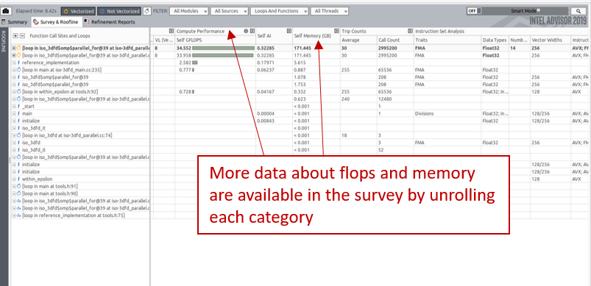Click loop icon of main at tools.h:90 row

coord(19,193)
